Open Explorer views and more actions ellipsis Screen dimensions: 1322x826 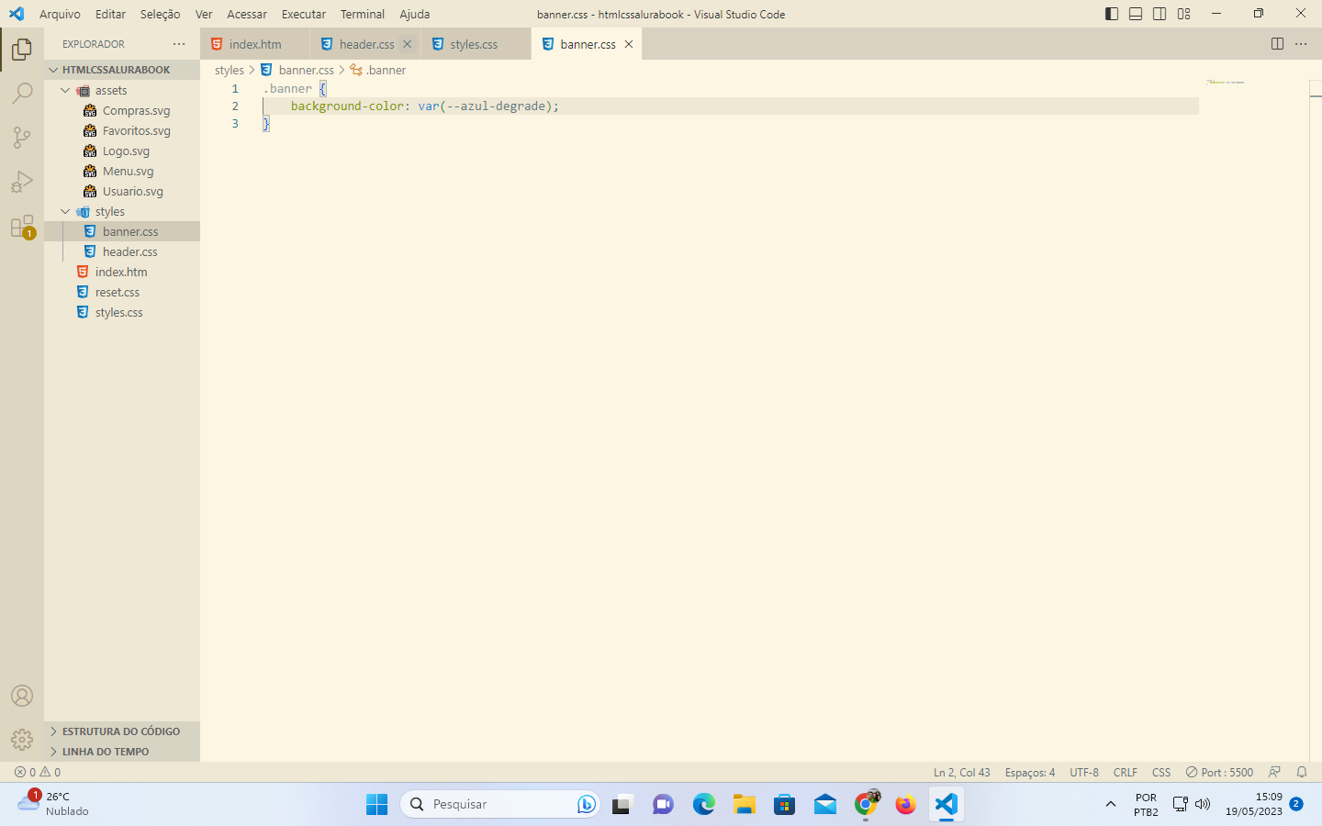(x=179, y=44)
